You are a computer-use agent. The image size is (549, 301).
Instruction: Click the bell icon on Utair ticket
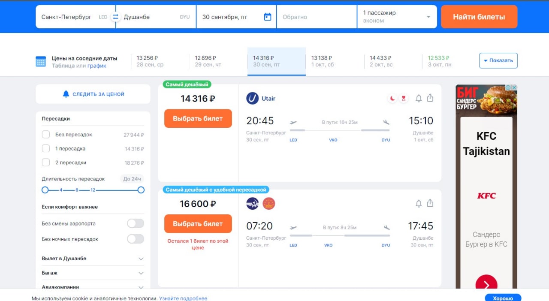[419, 99]
